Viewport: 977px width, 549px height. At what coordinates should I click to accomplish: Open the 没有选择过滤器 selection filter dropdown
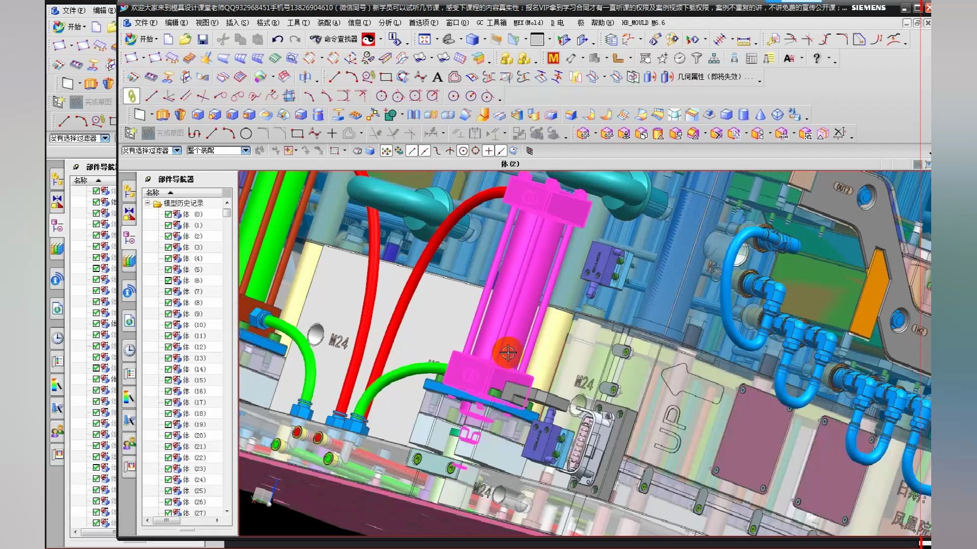tap(177, 150)
